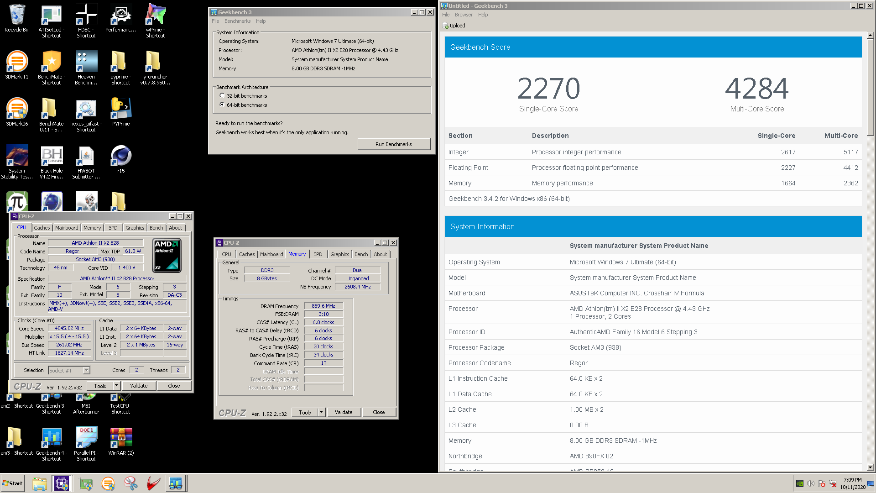
Task: Open Black Hole V4.2 benchmark icon
Action: coord(51,162)
